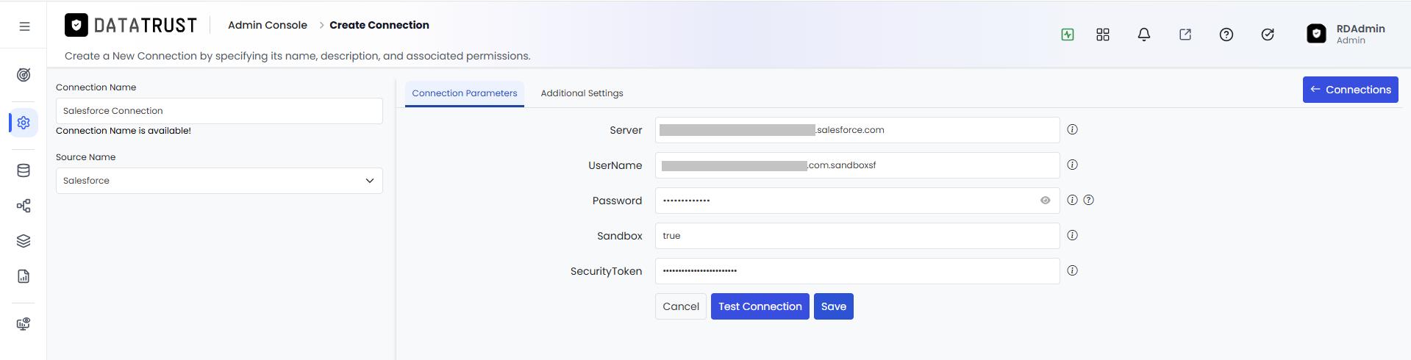Click the DataTrust shield logo
Viewport: 1411px width, 360px height.
[x=76, y=25]
